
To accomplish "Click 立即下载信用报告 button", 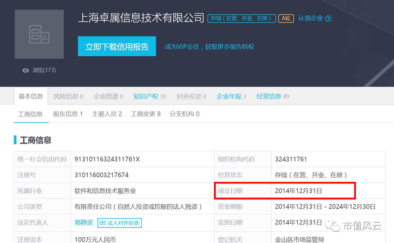I will point(117,46).
